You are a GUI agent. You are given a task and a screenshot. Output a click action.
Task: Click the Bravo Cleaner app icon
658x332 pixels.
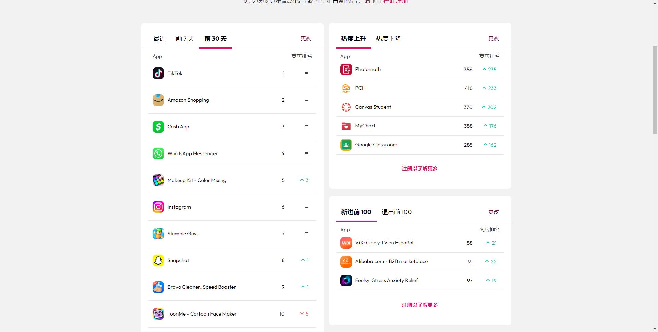click(x=158, y=287)
